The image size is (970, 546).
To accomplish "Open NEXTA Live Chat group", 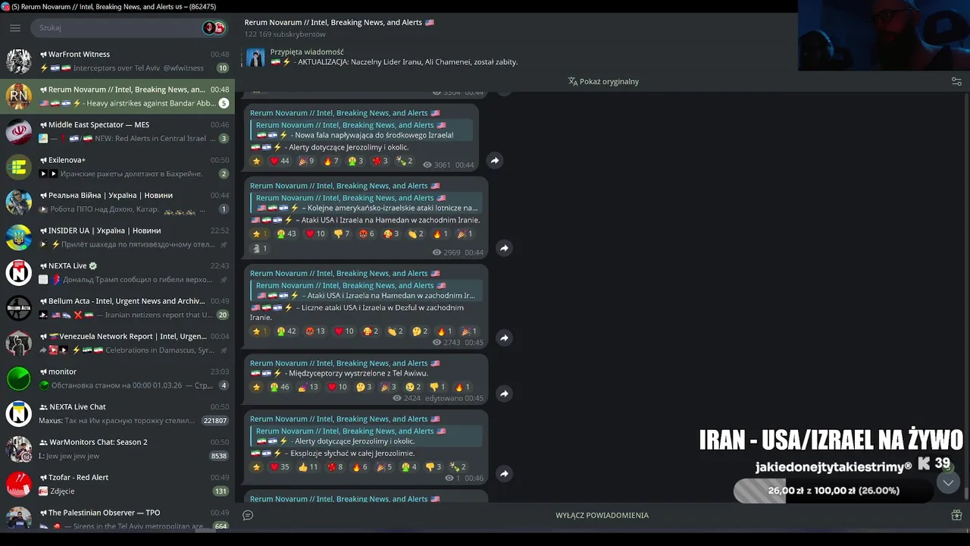I will (x=117, y=413).
